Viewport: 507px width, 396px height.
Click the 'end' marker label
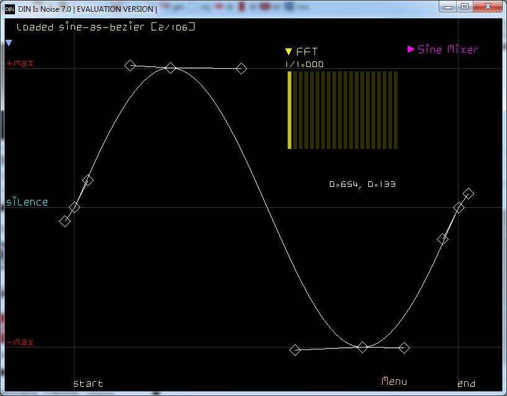point(466,384)
